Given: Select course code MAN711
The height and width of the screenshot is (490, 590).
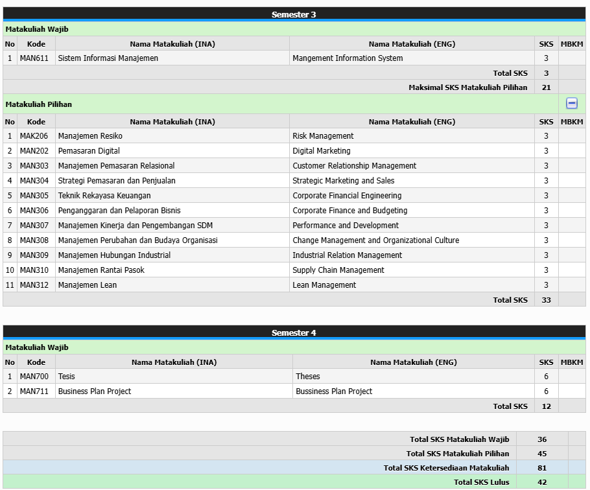Looking at the screenshot, I should (34, 391).
